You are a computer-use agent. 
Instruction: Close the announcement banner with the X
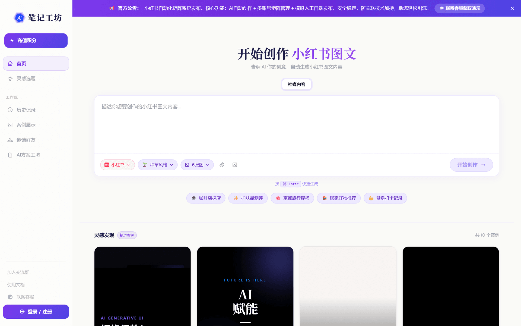512,8
